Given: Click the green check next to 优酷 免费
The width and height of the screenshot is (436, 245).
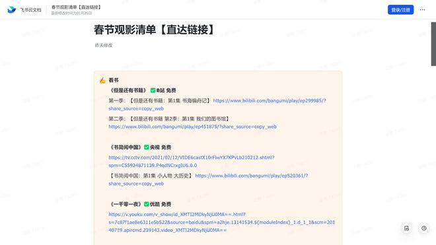Looking at the screenshot, I should tap(147, 204).
